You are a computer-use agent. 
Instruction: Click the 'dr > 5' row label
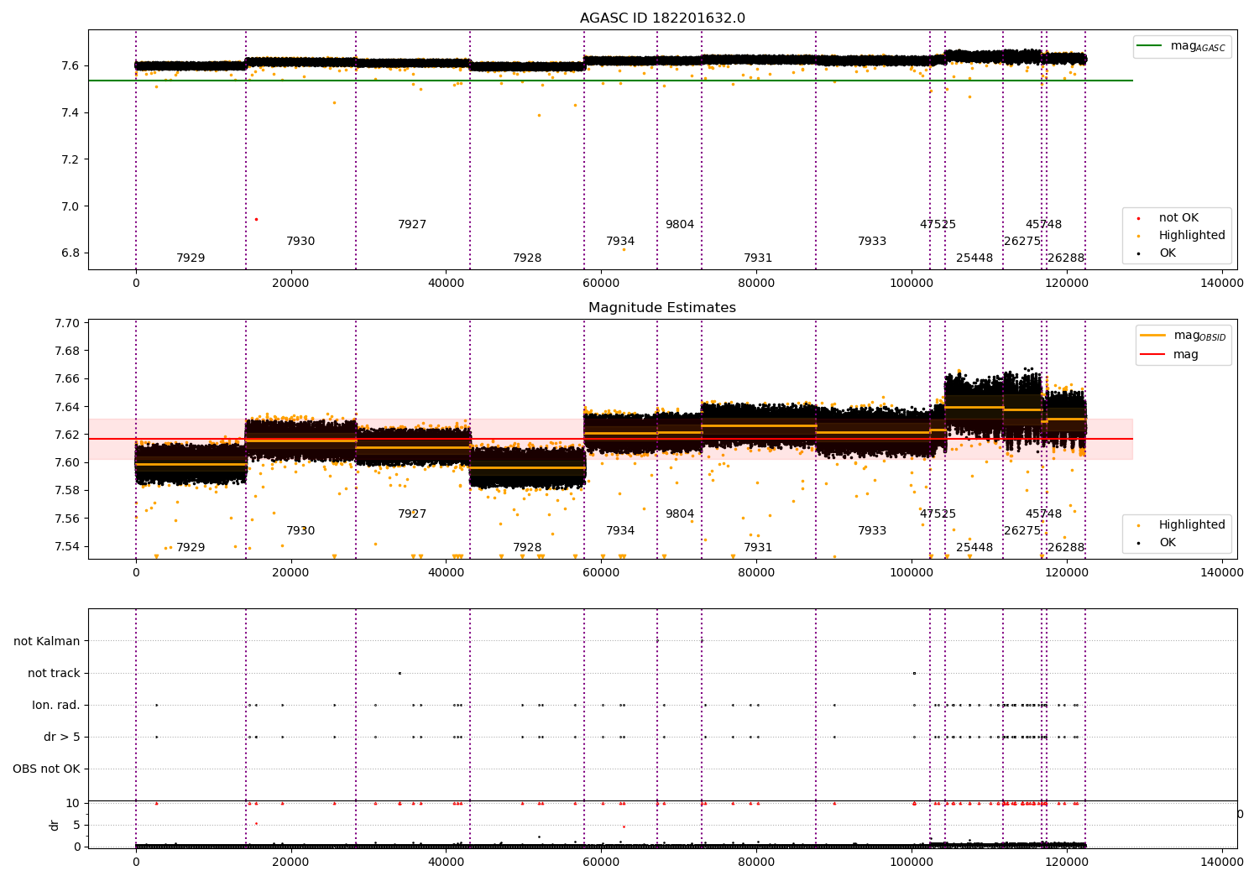[x=62, y=738]
